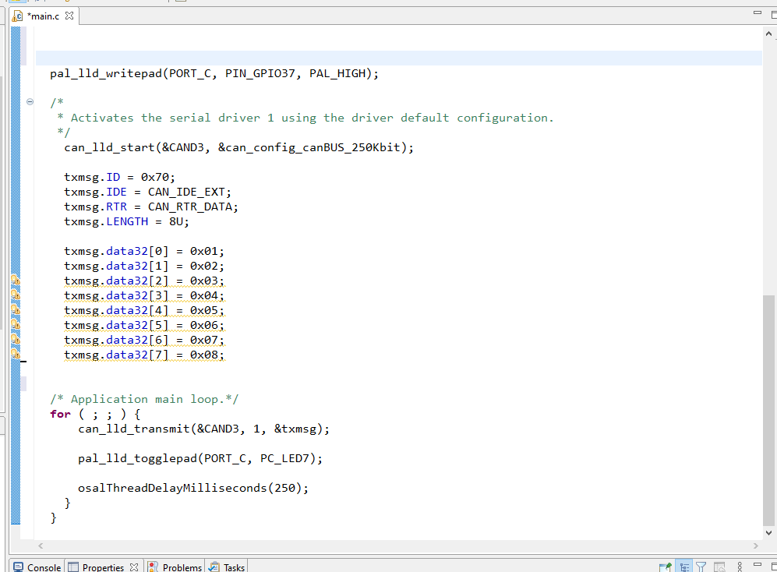
Task: Click the 'for' keyword
Action: (x=60, y=414)
